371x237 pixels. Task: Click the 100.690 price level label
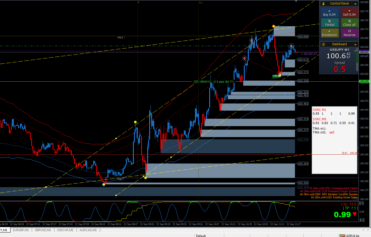tap(303, 37)
